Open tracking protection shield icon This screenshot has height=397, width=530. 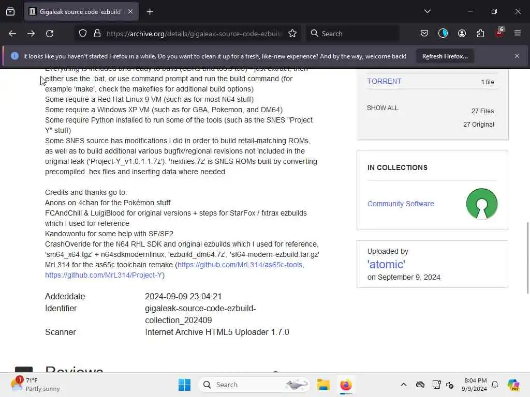[83, 34]
